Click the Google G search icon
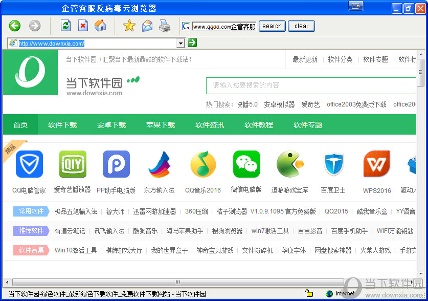Image resolution: width=428 pixels, height=301 pixels. click(186, 26)
